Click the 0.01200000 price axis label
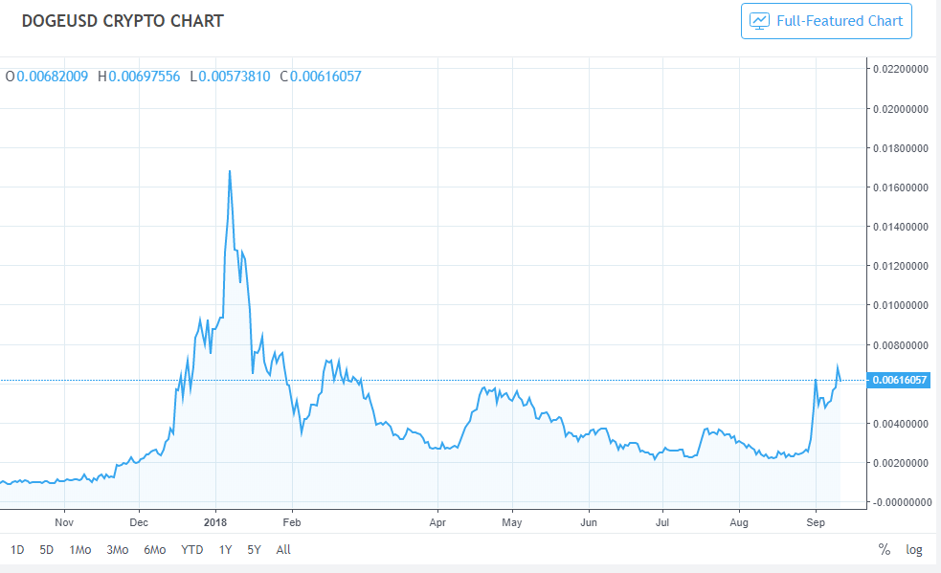Viewport: 941px width, 573px height. [901, 266]
